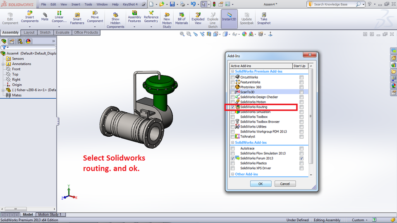
Task: Expand the FeatureManager panel tabs chevron
Action: [53, 41]
